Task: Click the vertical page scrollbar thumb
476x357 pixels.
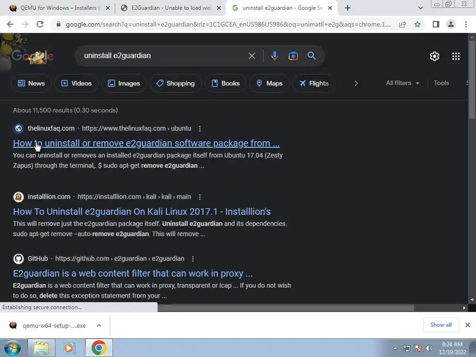Action: [472, 79]
